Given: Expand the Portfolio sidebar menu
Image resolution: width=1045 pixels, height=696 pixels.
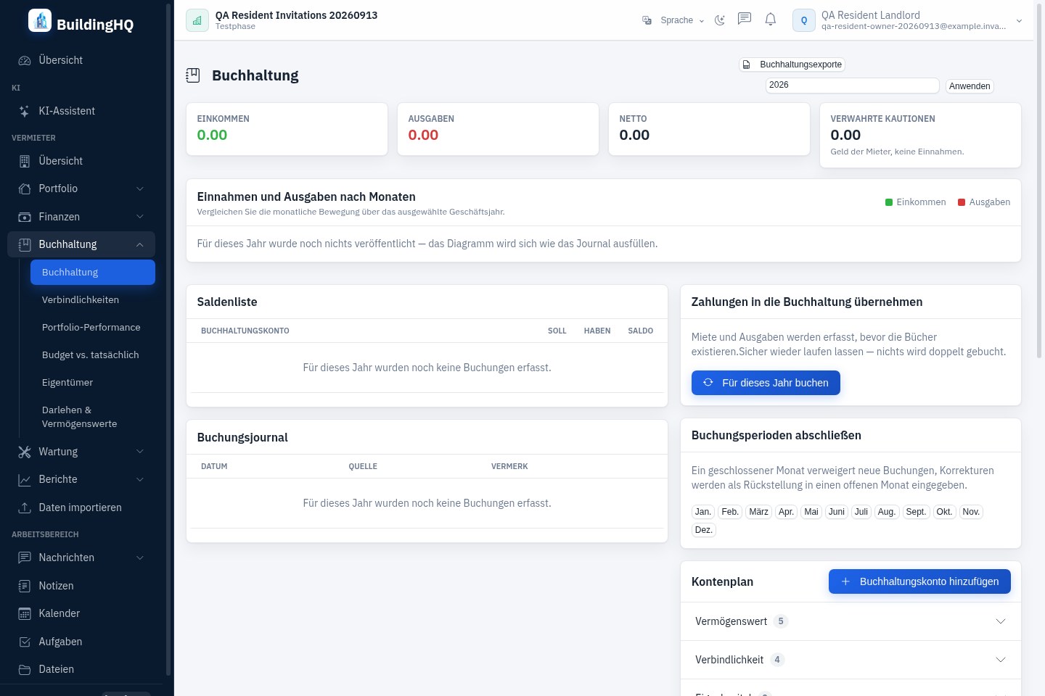Looking at the screenshot, I should click(81, 188).
